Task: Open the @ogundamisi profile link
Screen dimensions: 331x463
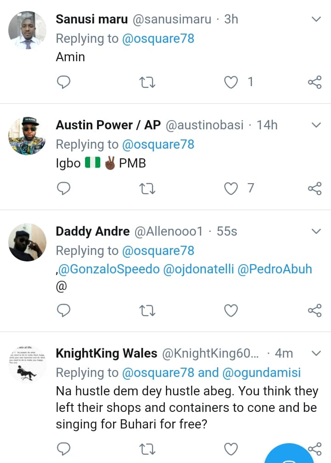Action: 261,373
